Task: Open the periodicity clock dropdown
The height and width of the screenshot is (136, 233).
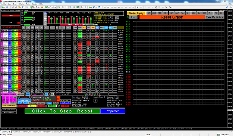Action: [95, 7]
